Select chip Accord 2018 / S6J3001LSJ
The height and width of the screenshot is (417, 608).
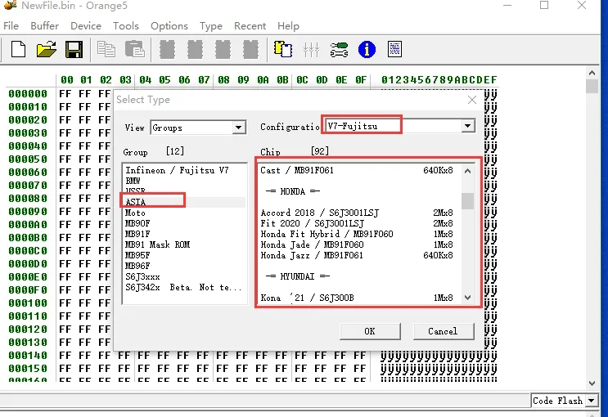click(357, 213)
